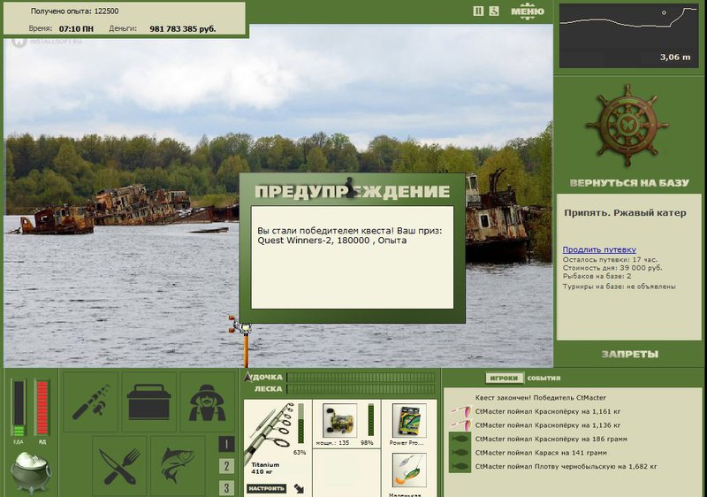The width and height of the screenshot is (707, 497).
Task: Open the fishing rod tackle icon
Action: pyautogui.click(x=91, y=401)
